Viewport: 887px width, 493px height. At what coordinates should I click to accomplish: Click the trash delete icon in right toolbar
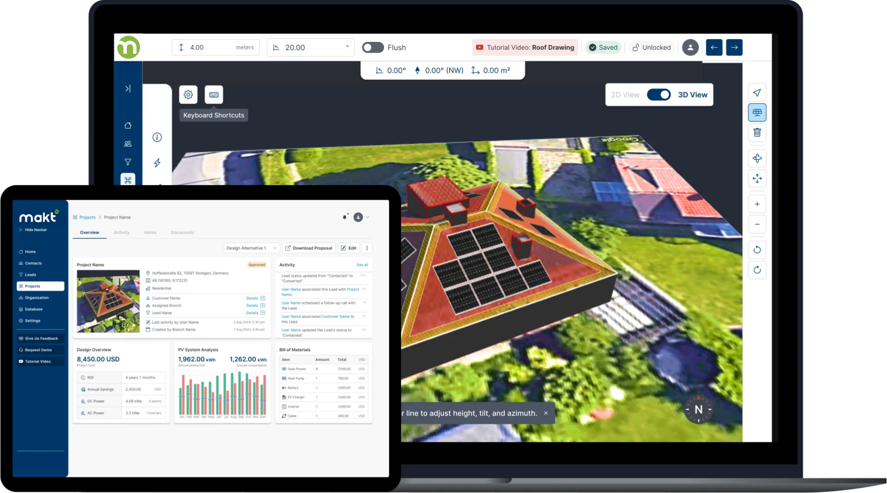pyautogui.click(x=757, y=133)
